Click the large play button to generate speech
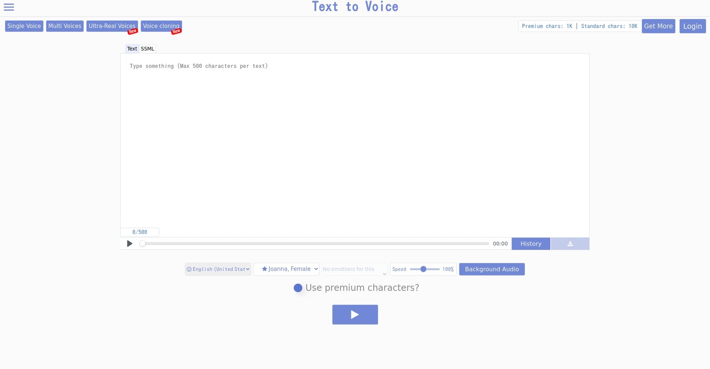The width and height of the screenshot is (710, 369). [355, 314]
